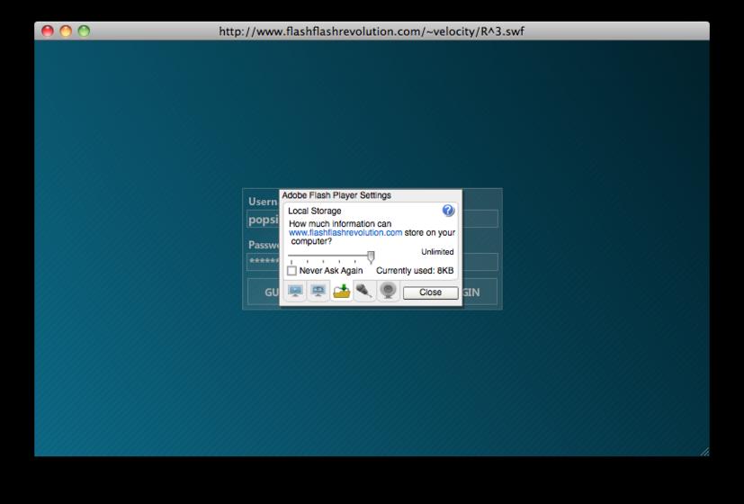The width and height of the screenshot is (744, 504).
Task: Select the Local Storage folder icon
Action: [x=342, y=291]
